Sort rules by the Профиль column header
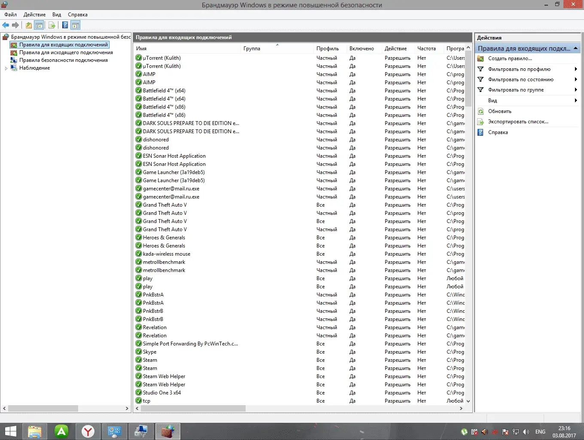584x440 pixels. (331, 49)
